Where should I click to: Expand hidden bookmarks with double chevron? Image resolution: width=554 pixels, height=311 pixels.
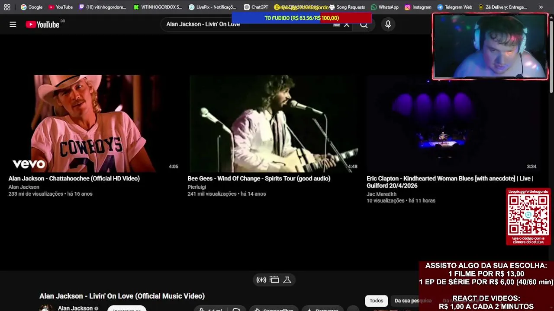(x=541, y=7)
